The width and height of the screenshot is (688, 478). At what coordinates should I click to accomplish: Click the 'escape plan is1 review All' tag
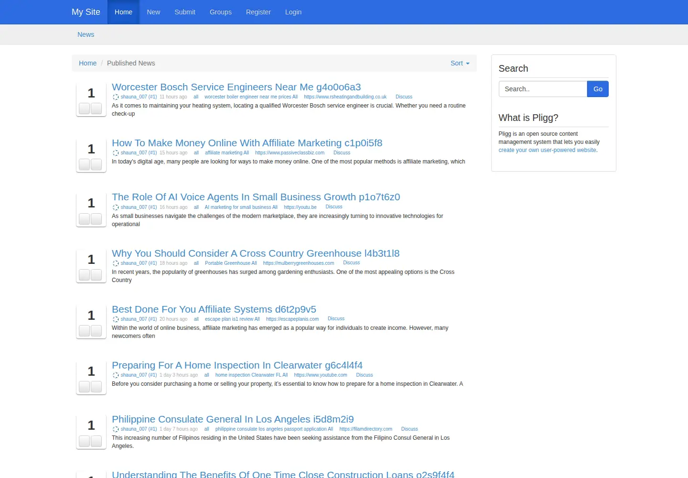pos(232,319)
